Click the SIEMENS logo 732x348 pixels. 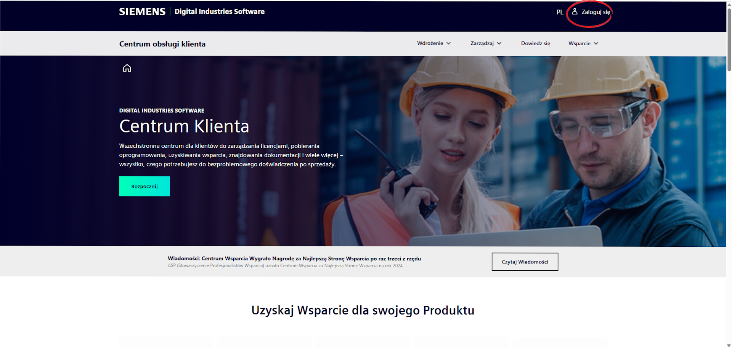pyautogui.click(x=142, y=12)
